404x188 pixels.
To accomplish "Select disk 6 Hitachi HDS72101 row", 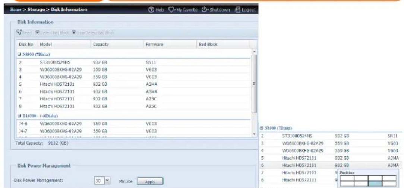I will (134, 91).
